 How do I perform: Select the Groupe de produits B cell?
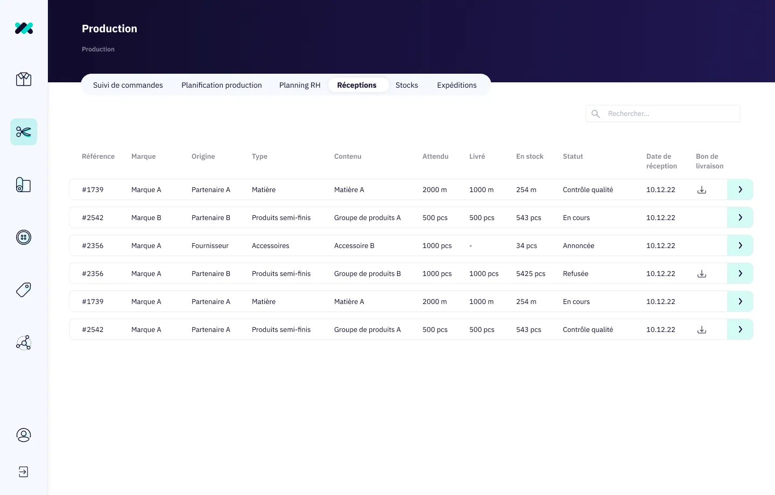368,274
